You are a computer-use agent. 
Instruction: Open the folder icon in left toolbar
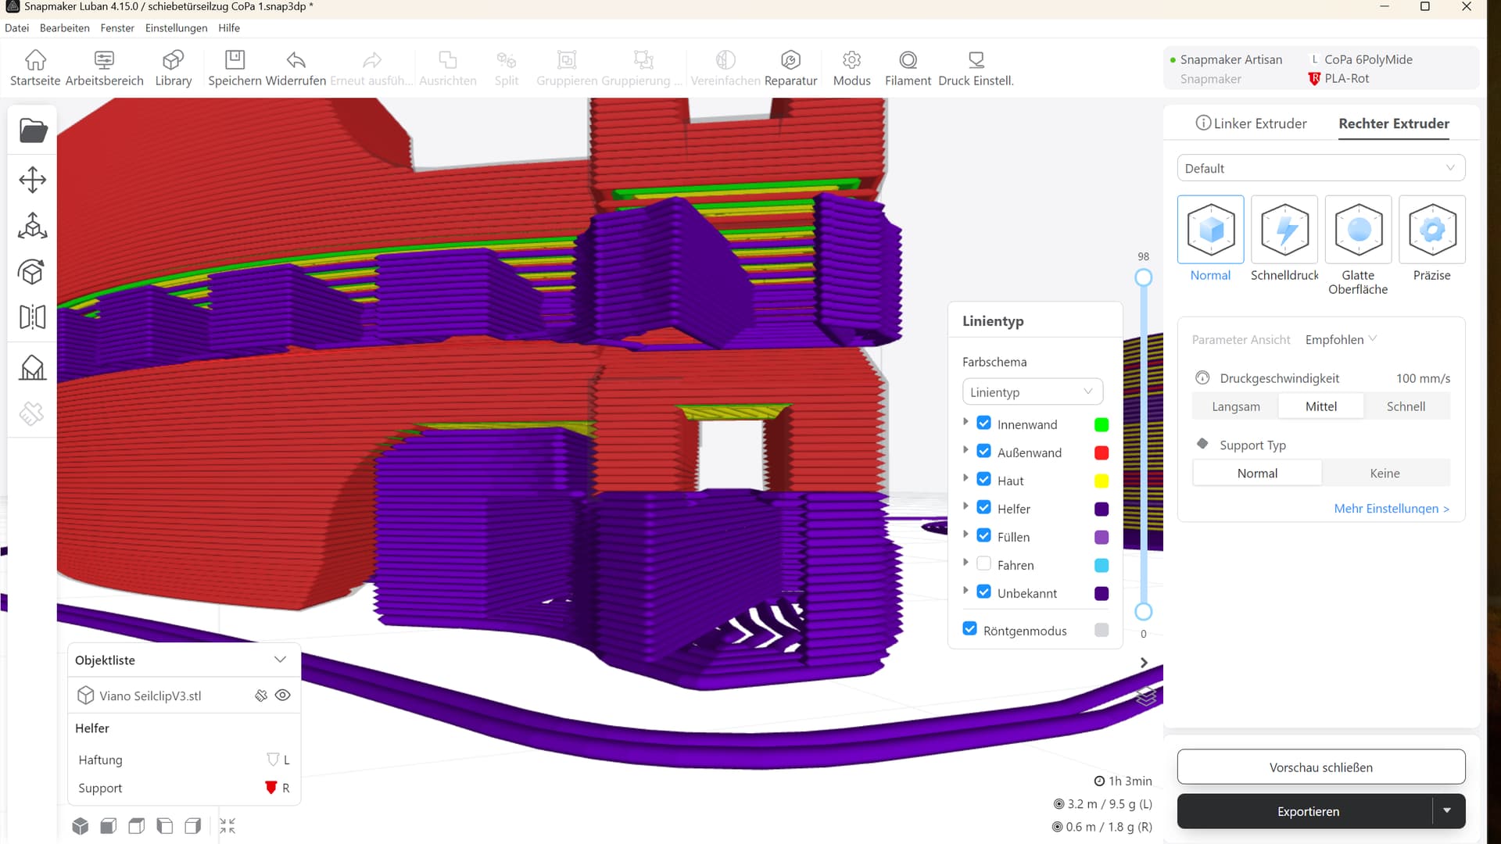pos(33,131)
